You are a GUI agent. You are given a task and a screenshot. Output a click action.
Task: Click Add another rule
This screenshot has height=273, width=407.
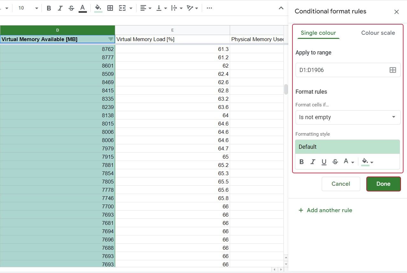(x=325, y=210)
